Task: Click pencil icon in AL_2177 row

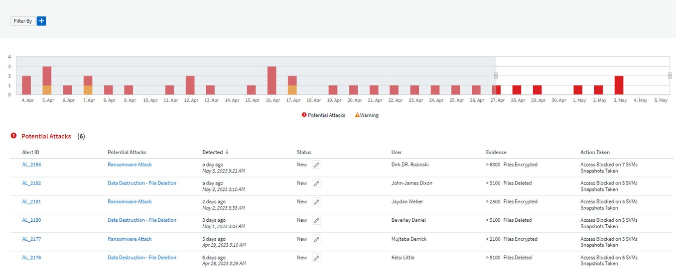Action: (x=317, y=239)
